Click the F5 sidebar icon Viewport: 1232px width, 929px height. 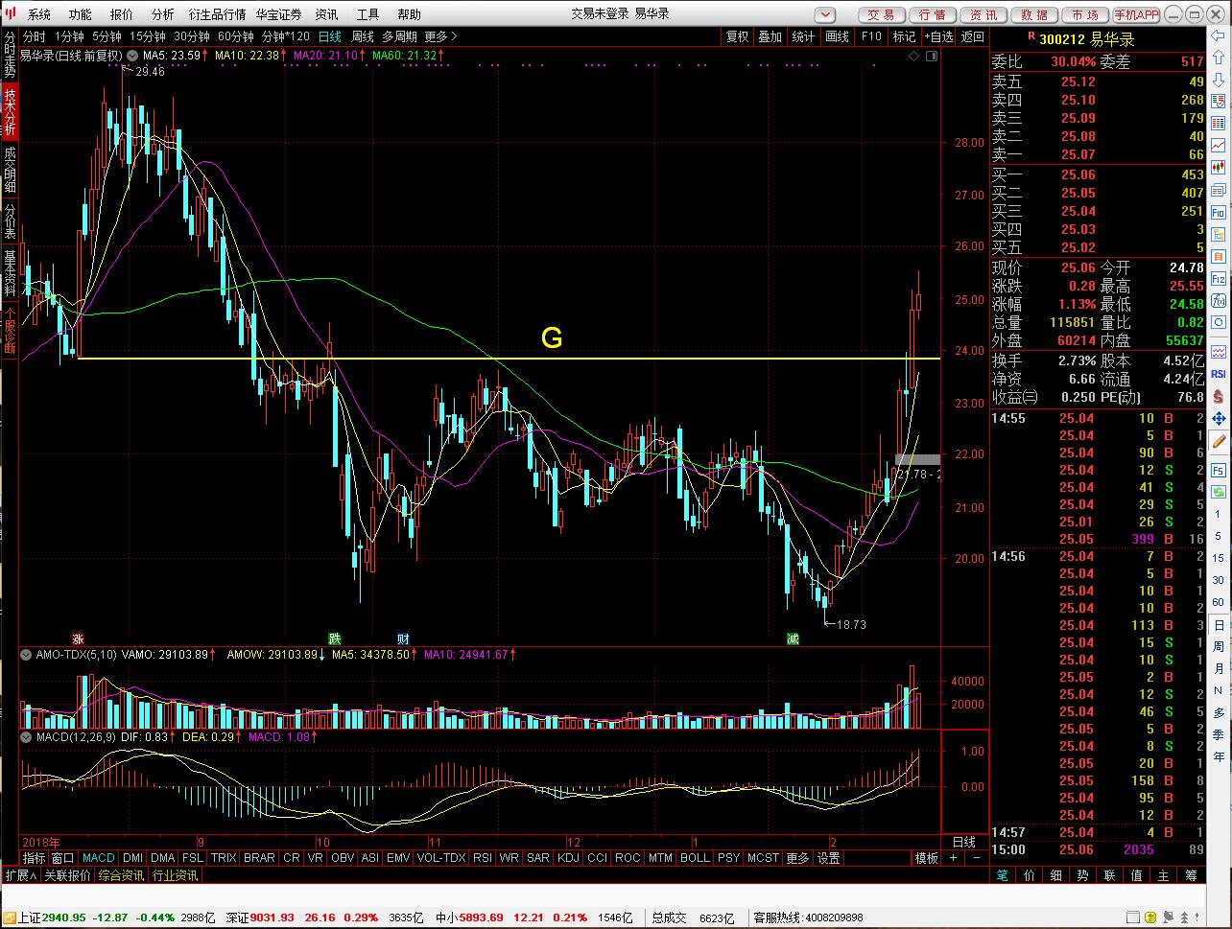coord(1219,471)
